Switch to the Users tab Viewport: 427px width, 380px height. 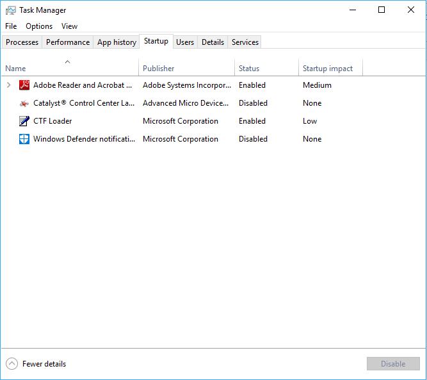185,42
